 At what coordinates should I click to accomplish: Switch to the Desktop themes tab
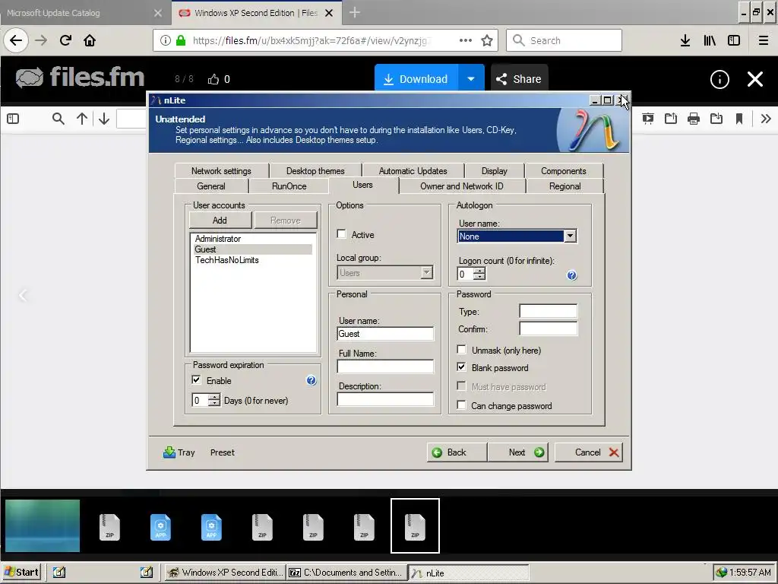315,171
